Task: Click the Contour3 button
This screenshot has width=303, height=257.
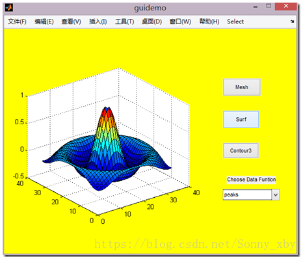Action: click(x=241, y=150)
